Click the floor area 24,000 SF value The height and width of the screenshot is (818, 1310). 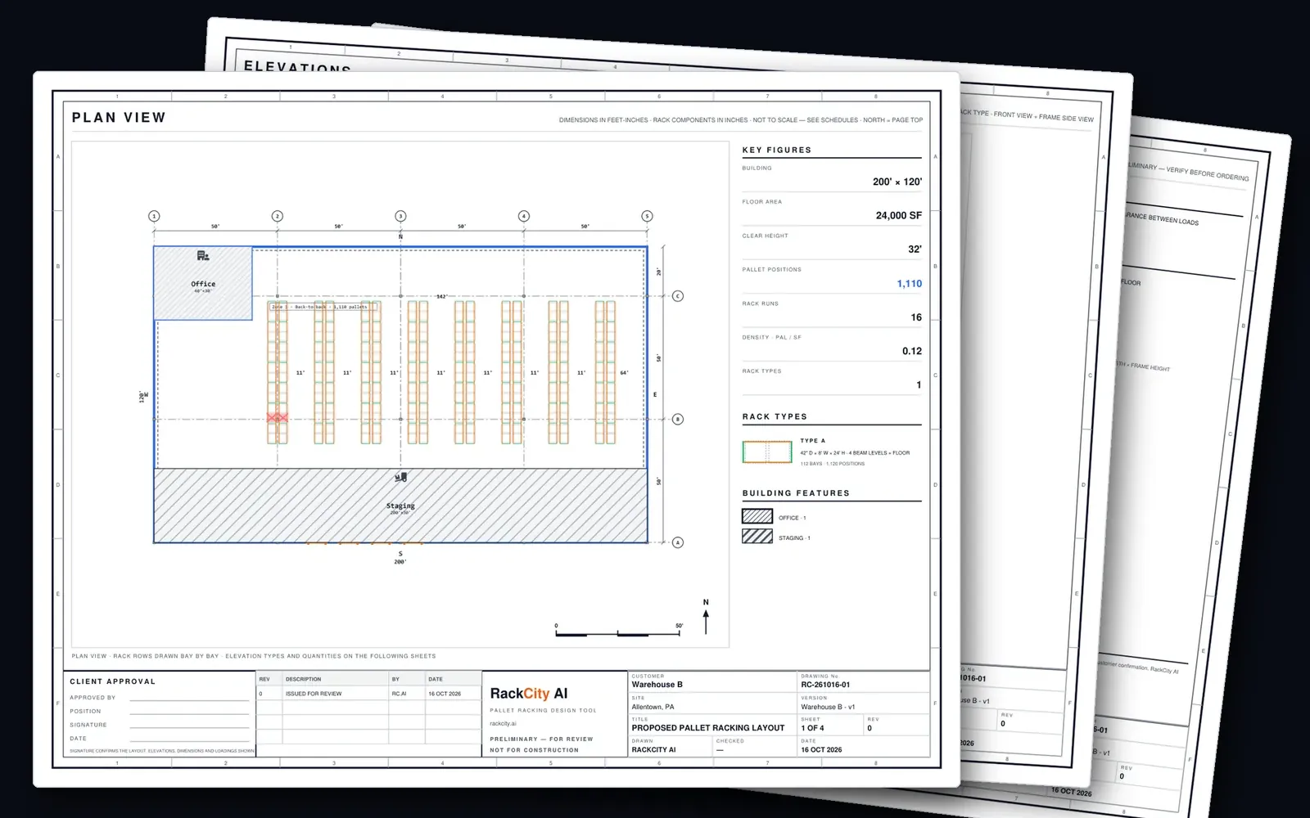pos(899,215)
